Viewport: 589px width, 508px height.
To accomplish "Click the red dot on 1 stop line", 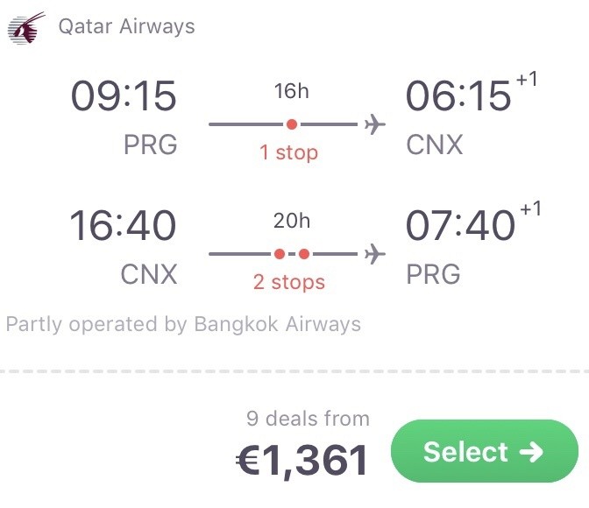I will (292, 124).
